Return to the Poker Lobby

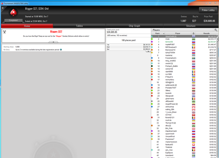(208, 10)
